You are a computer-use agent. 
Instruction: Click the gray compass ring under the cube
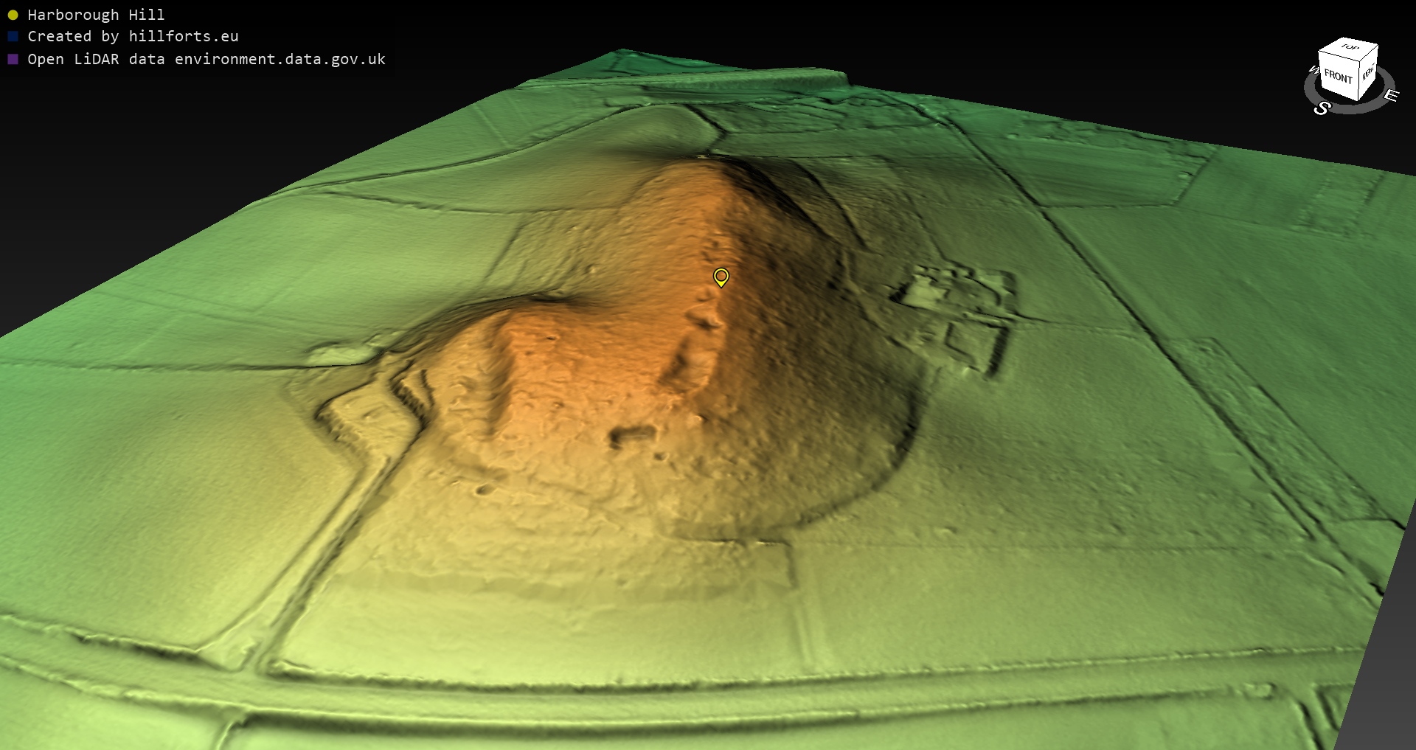pyautogui.click(x=1357, y=107)
